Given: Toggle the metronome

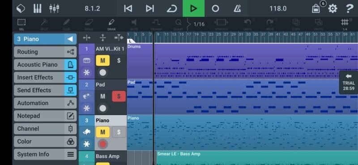Looking at the screenshot, I should [x=237, y=8].
